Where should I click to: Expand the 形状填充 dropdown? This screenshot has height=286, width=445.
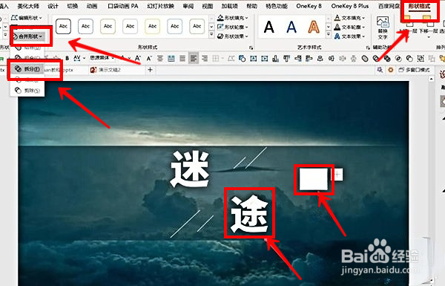(232, 18)
